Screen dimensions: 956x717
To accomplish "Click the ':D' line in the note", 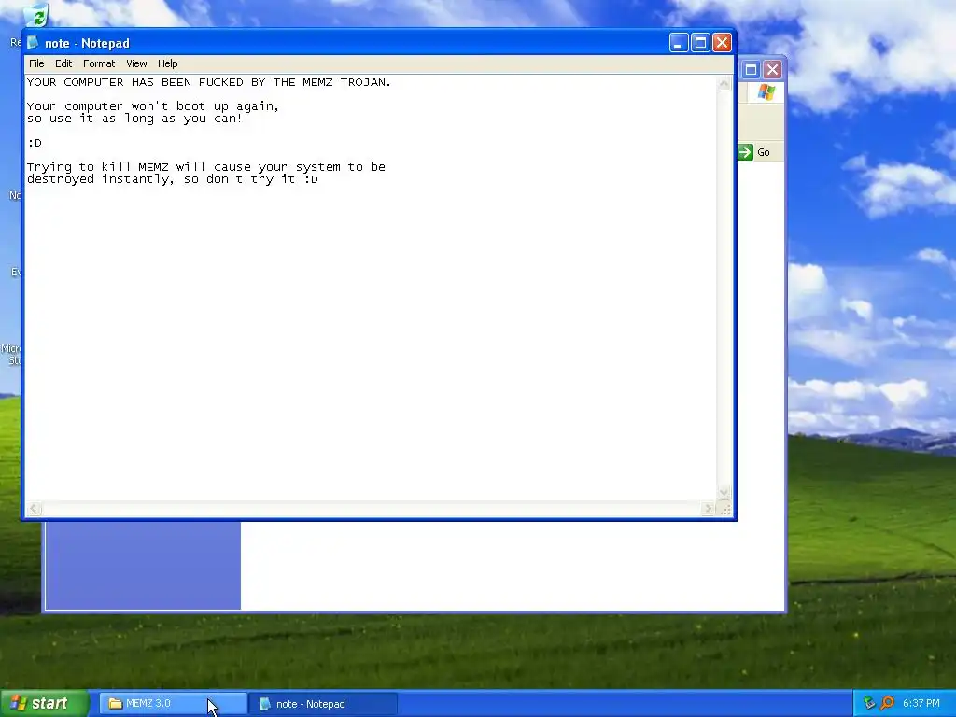I will 35,143.
